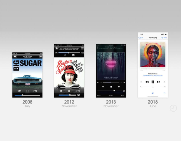Image resolution: width=181 pixels, height=141 pixels.
Task: Pause playback in the 2012 player
Action: click(x=69, y=91)
